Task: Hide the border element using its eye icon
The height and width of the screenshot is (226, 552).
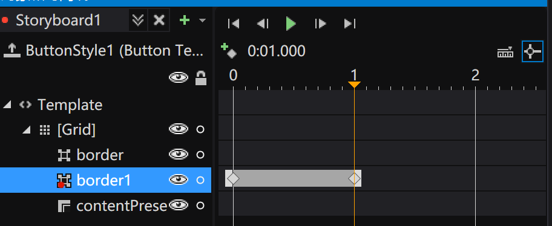Action: coord(179,155)
